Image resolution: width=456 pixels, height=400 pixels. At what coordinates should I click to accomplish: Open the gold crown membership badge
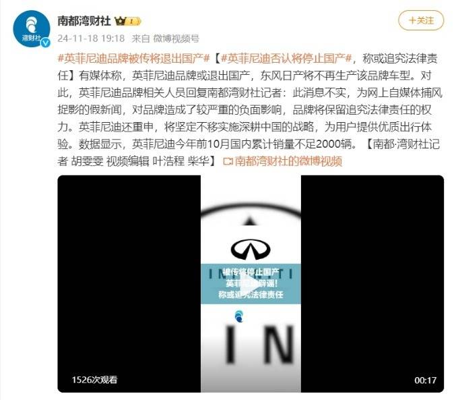coord(128,21)
